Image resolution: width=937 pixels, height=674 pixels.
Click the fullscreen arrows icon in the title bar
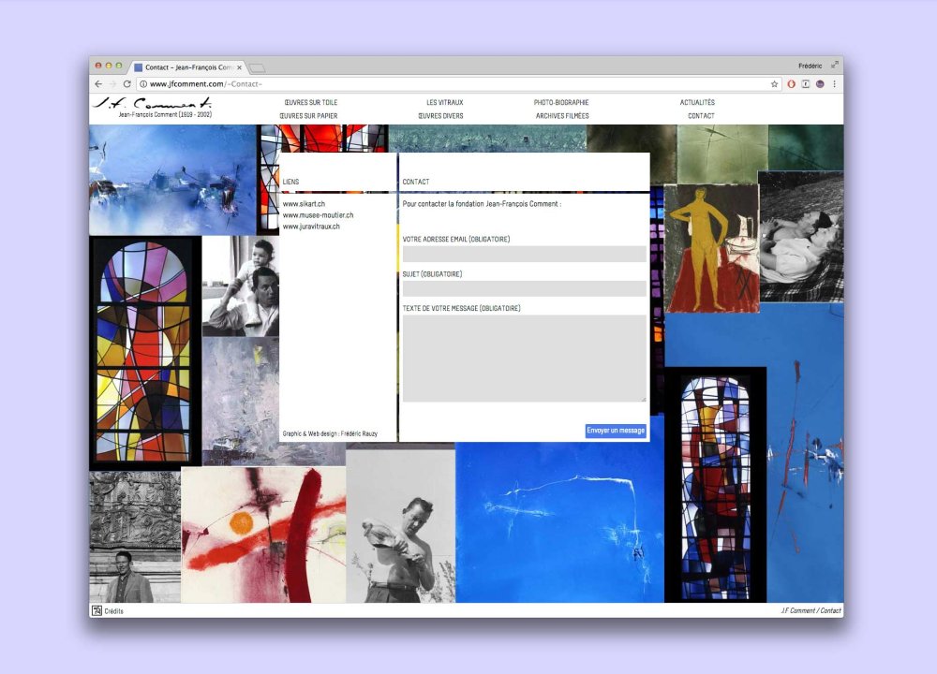point(835,65)
